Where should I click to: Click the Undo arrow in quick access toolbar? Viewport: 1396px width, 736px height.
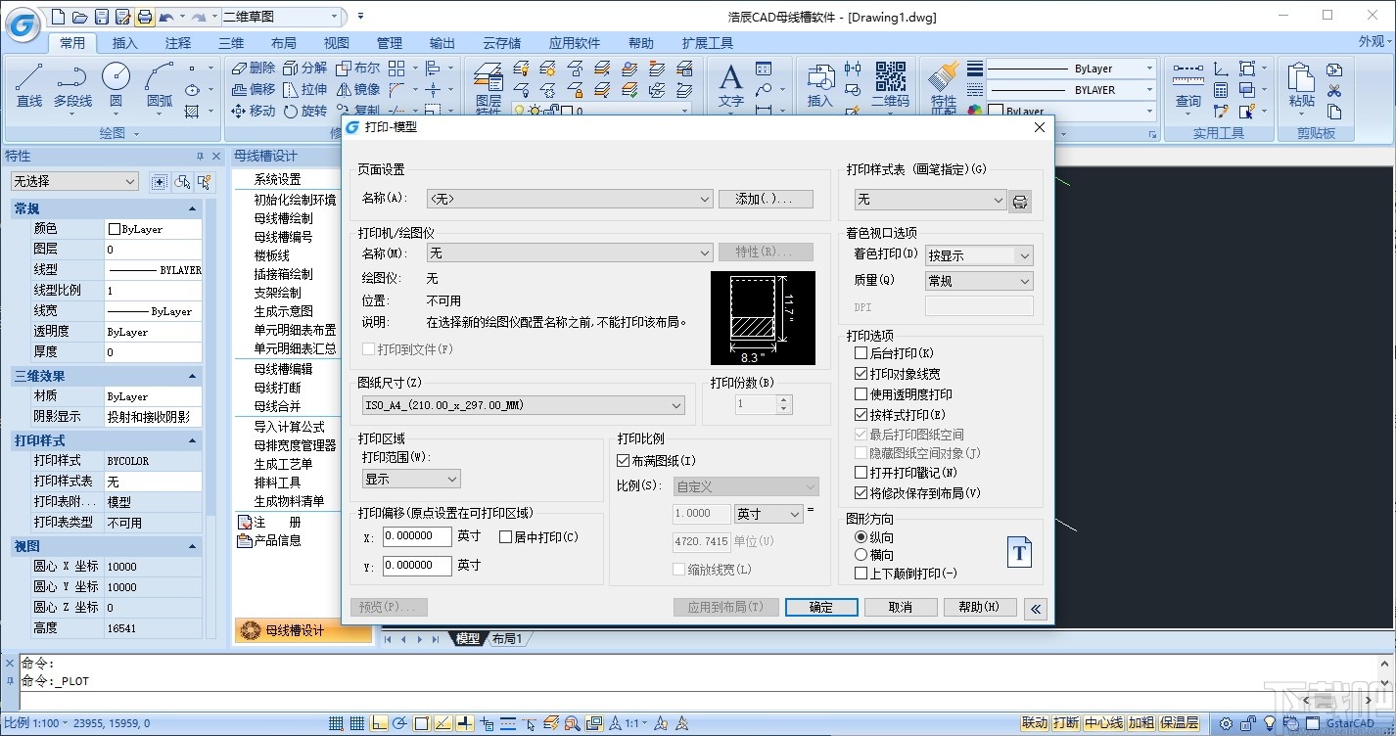[165, 17]
